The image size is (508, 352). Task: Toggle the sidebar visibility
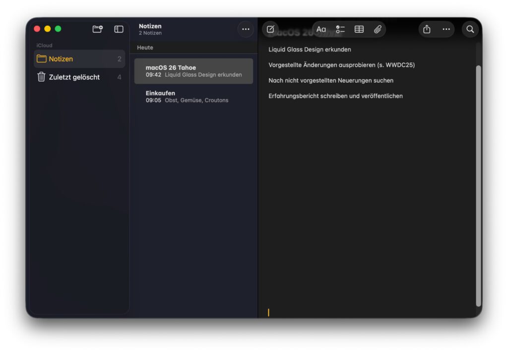click(118, 29)
